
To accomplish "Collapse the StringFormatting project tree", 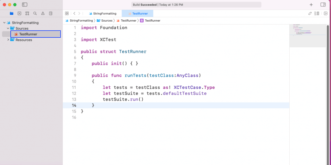I will click(x=4, y=23).
